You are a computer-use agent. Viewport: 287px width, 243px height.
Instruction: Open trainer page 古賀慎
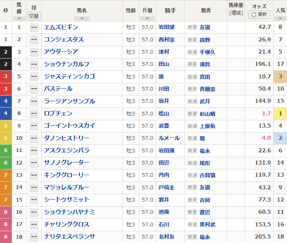208,175
